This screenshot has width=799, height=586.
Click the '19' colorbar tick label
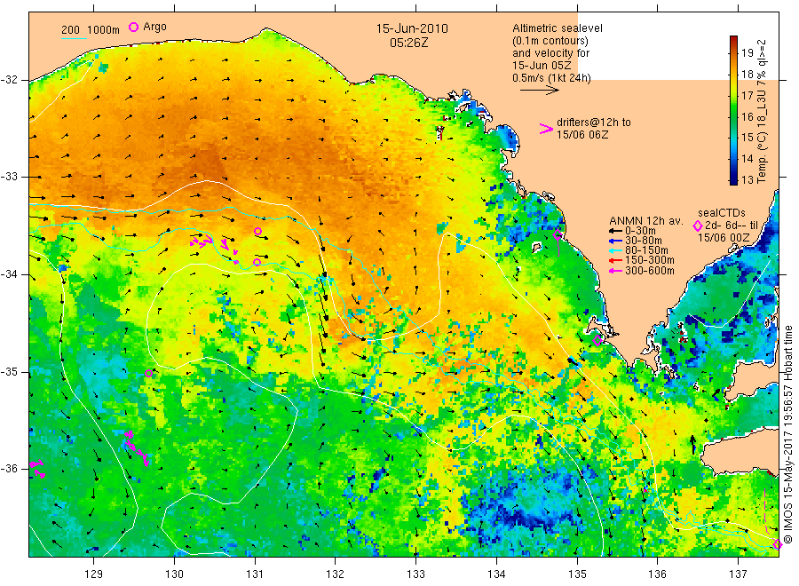747,53
